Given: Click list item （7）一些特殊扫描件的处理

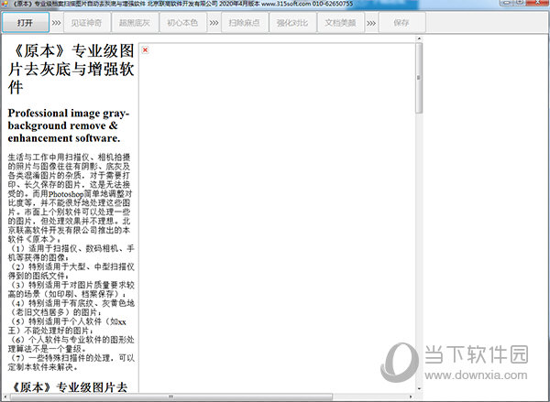Looking at the screenshot, I should click(71, 363).
